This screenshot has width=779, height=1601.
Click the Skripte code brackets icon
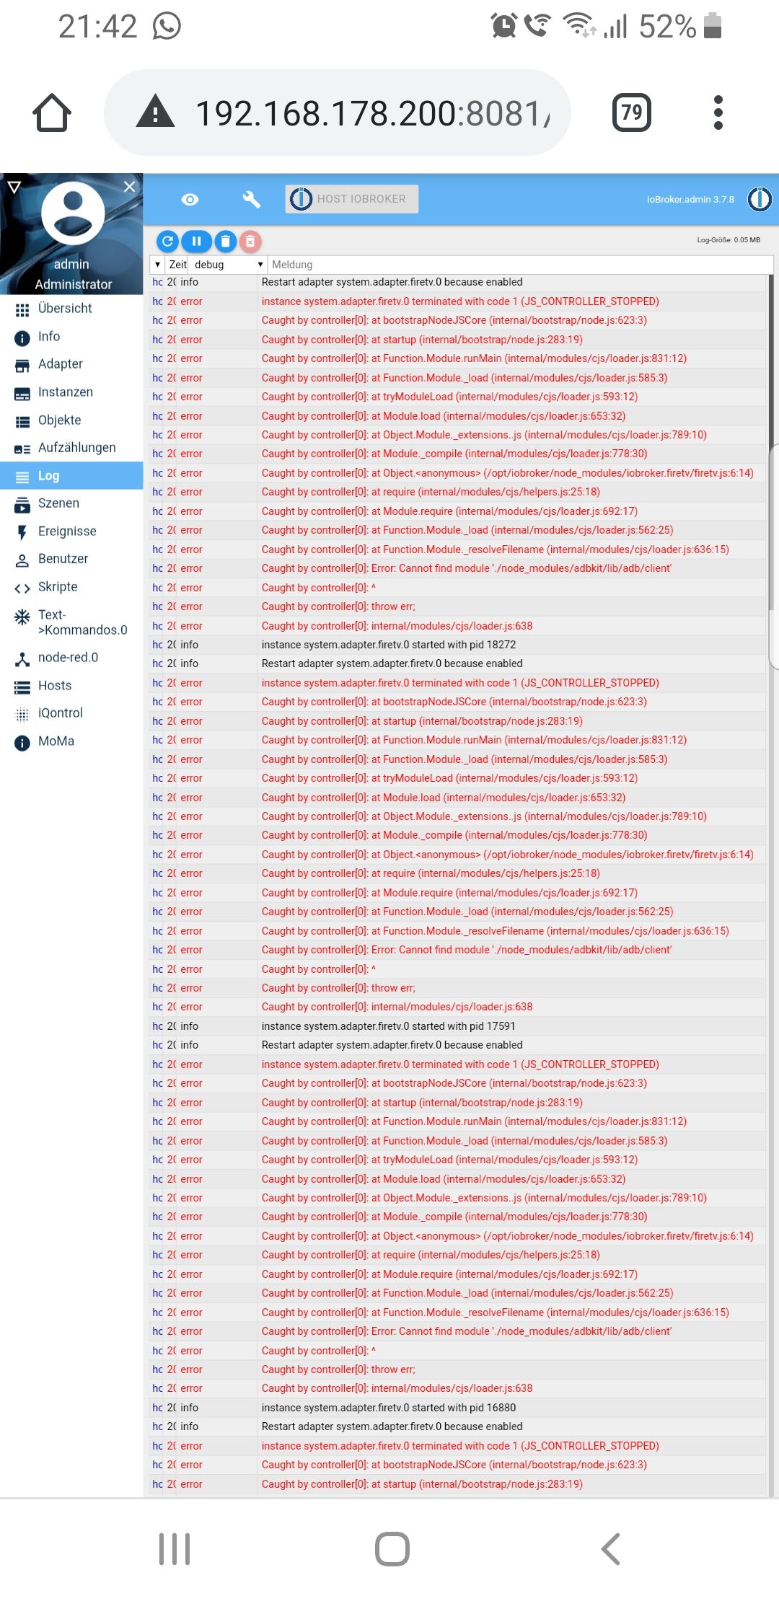[x=22, y=588]
